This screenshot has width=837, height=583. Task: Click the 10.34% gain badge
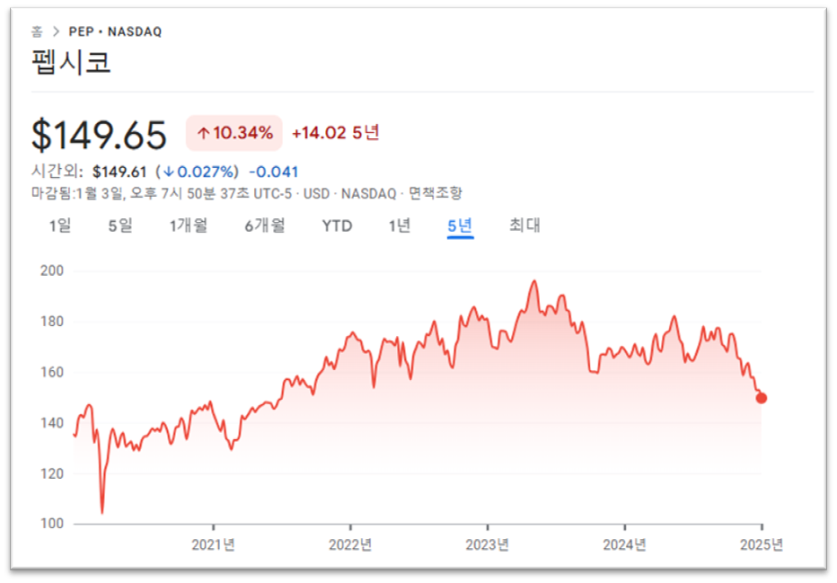tap(233, 133)
